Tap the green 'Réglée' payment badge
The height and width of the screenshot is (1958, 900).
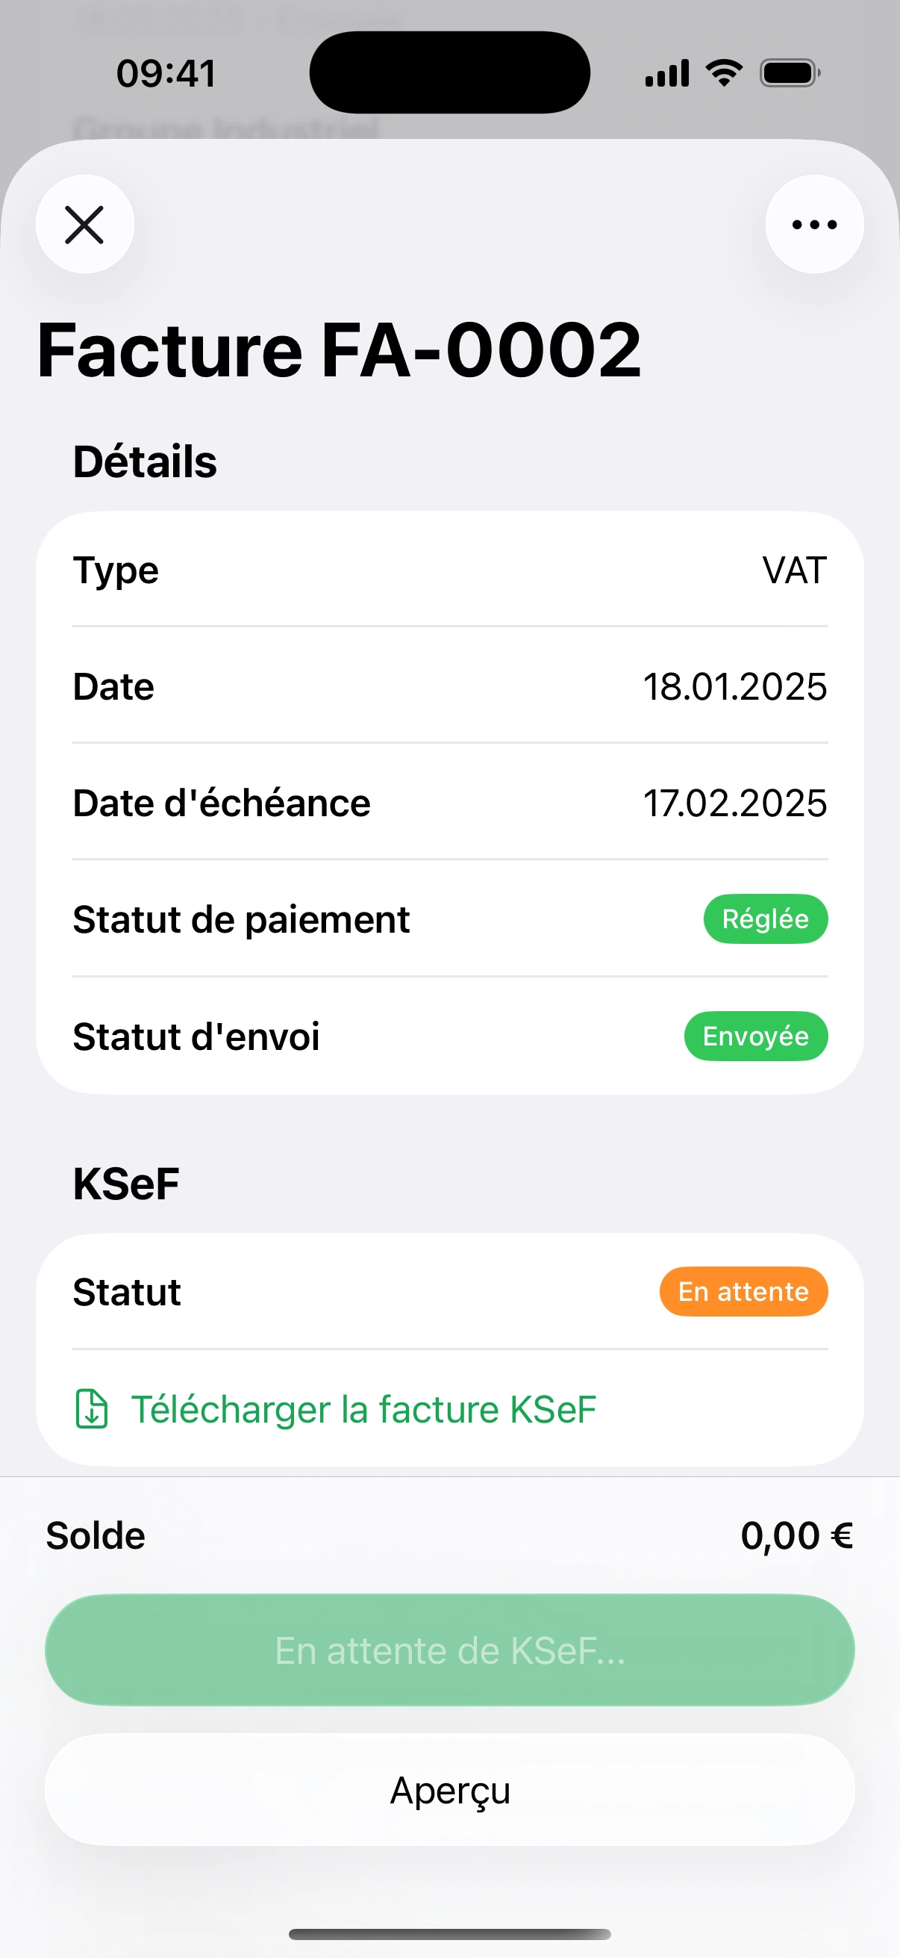point(765,919)
